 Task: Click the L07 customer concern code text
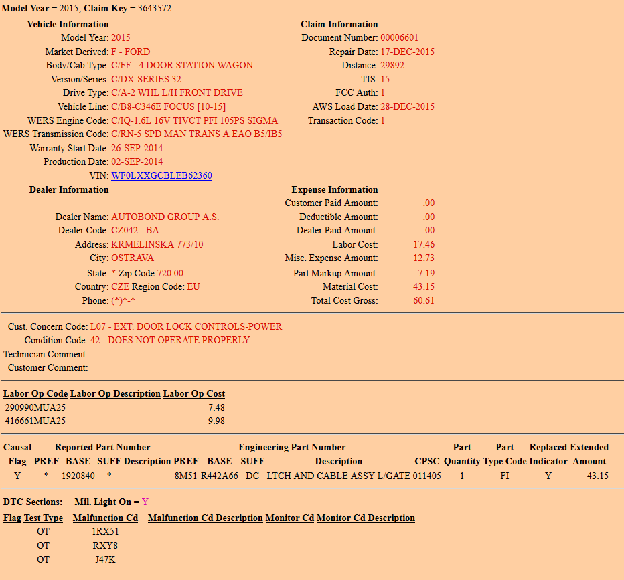pos(186,327)
